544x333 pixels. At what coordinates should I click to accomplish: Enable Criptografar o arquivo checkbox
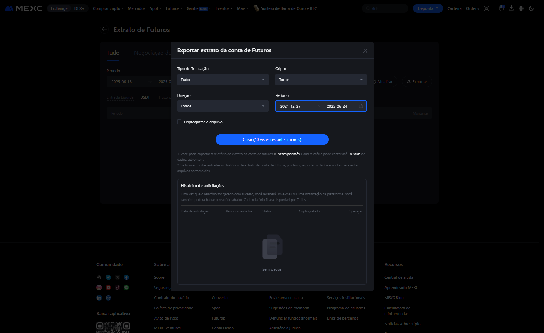179,122
